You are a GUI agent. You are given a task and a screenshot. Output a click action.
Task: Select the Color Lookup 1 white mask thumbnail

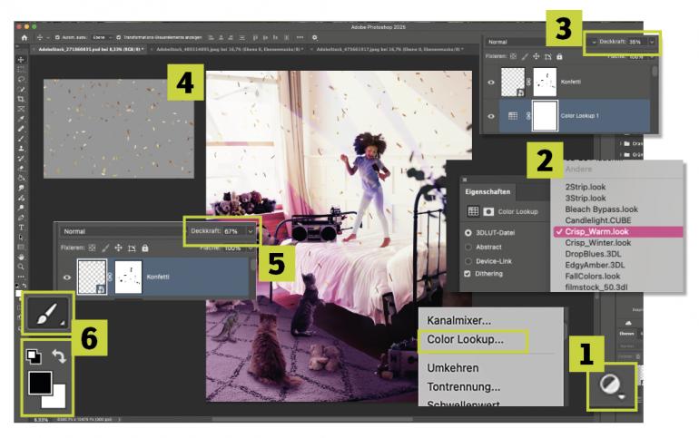point(545,116)
